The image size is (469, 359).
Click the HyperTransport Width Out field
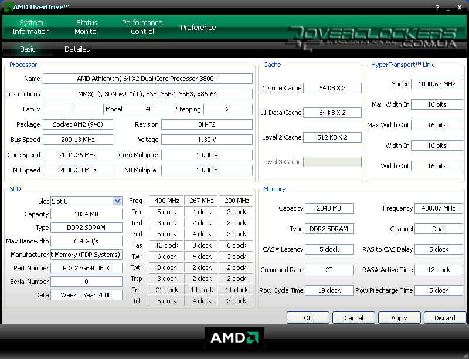[x=437, y=166]
